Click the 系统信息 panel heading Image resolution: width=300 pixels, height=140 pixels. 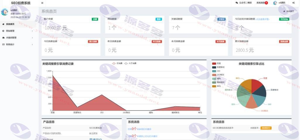click(219, 122)
